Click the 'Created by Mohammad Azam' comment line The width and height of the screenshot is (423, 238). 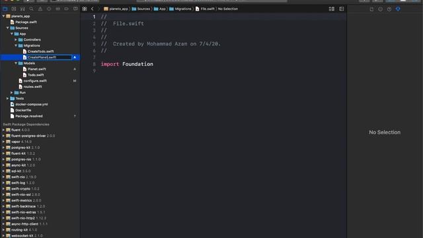pos(161,44)
